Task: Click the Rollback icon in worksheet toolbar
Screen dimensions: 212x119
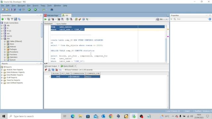Action: pyautogui.click(x=71, y=19)
